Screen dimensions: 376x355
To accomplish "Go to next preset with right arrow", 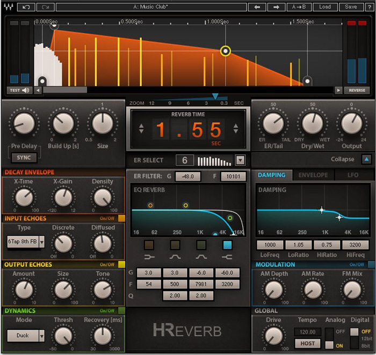I will (x=276, y=7).
